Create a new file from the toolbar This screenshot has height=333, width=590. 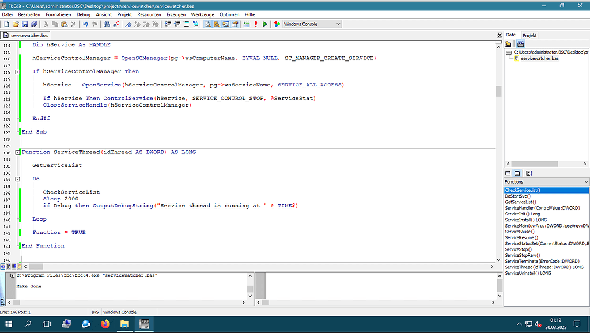(6, 24)
